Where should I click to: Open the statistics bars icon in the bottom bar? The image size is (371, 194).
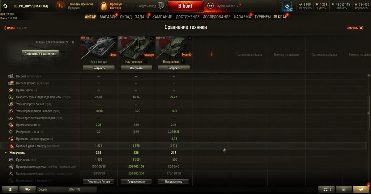pyautogui.click(x=343, y=189)
